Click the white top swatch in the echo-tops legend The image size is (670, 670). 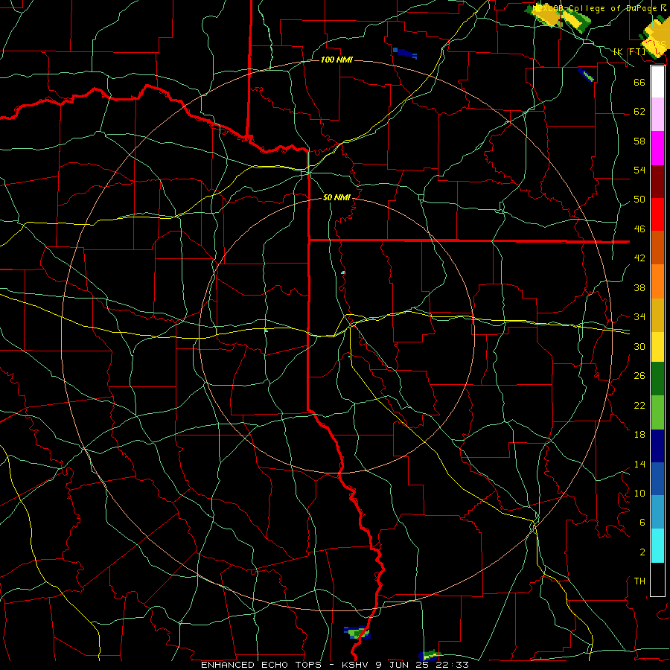(657, 82)
